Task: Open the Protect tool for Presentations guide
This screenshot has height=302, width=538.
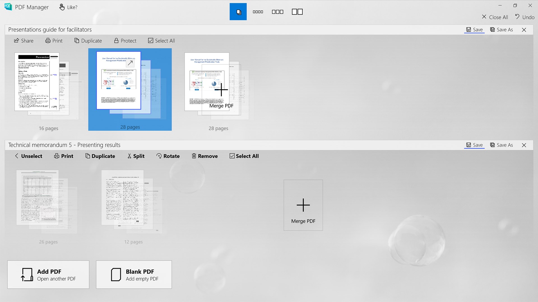Action: pos(125,41)
